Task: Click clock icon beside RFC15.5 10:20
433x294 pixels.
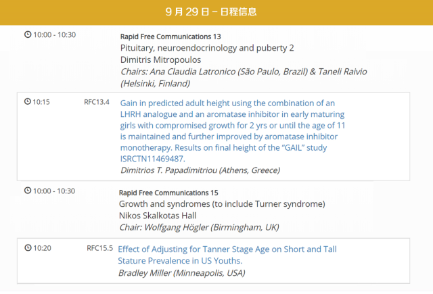Action: coord(27,248)
